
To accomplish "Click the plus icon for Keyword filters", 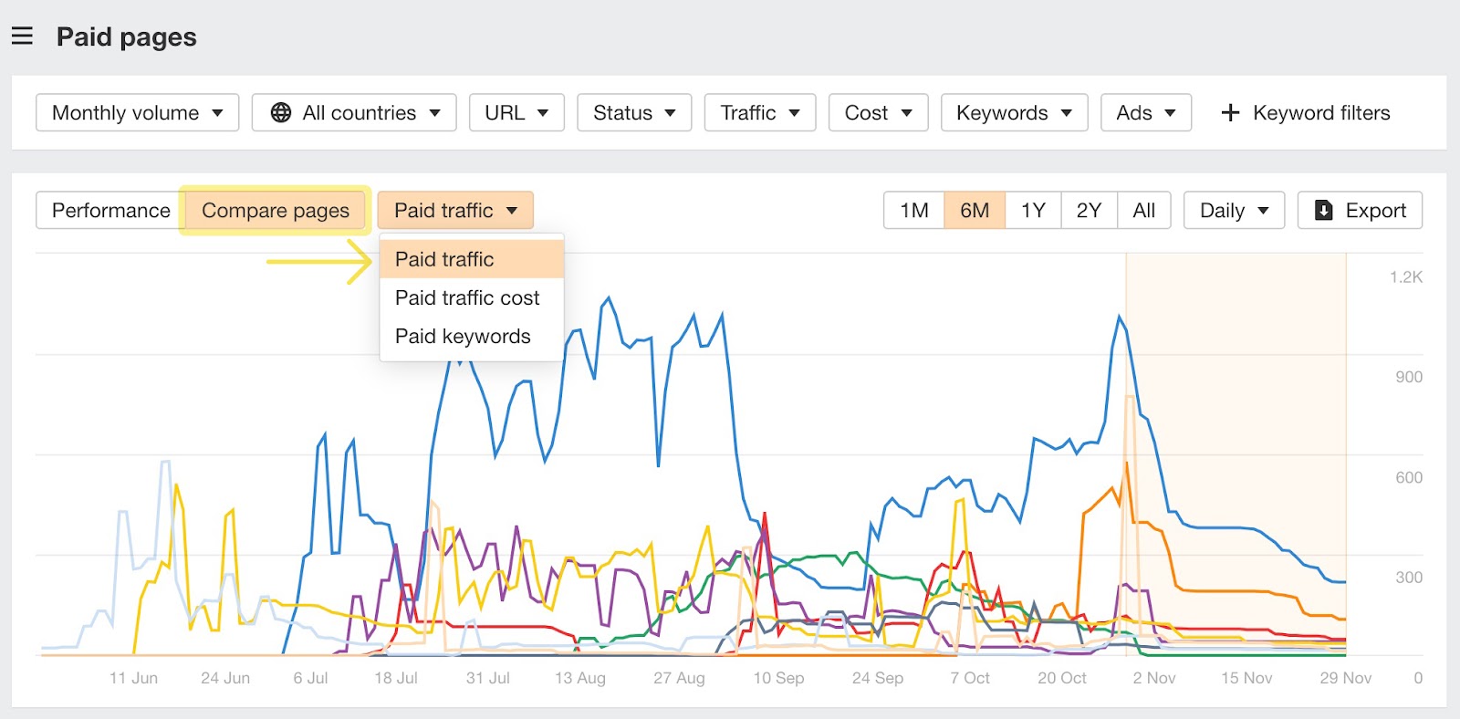I will (x=1230, y=112).
